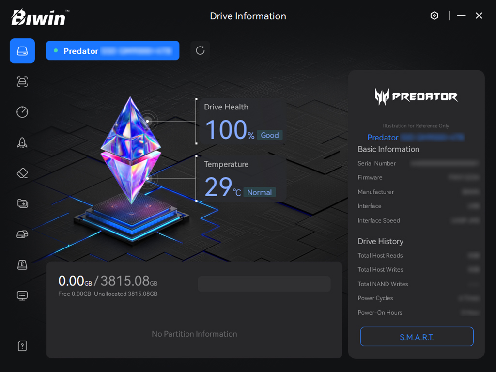Click the firmware update upload icon
Image resolution: width=496 pixels, height=372 pixels.
(22, 264)
